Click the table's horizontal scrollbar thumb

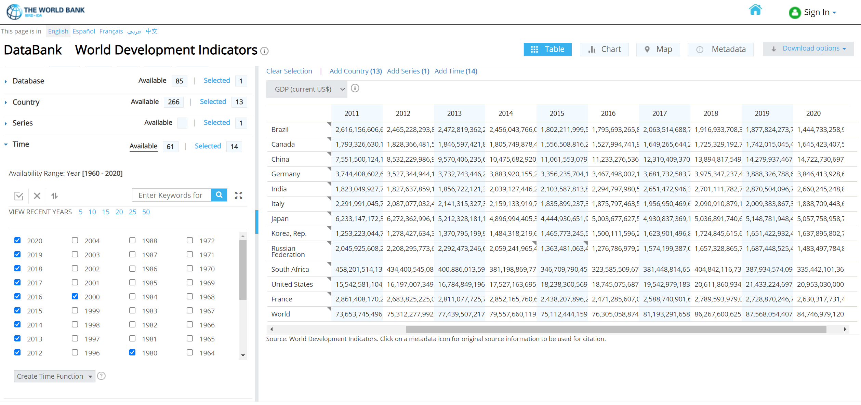(x=615, y=329)
